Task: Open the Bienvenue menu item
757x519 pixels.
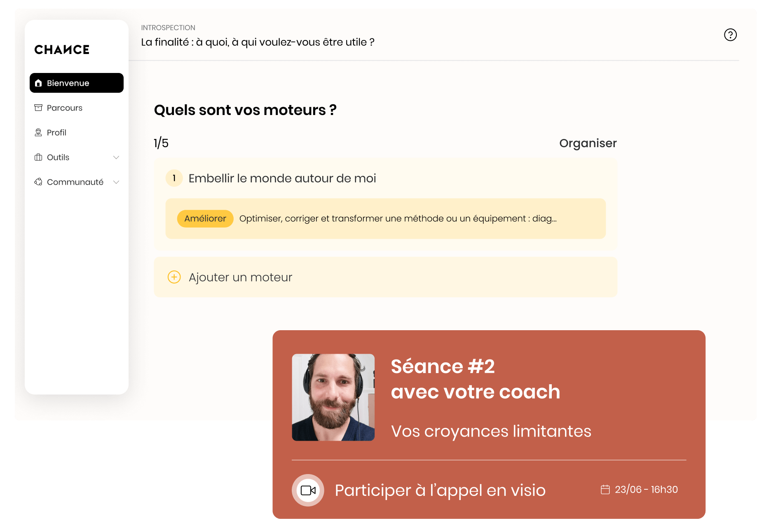Action: [76, 83]
